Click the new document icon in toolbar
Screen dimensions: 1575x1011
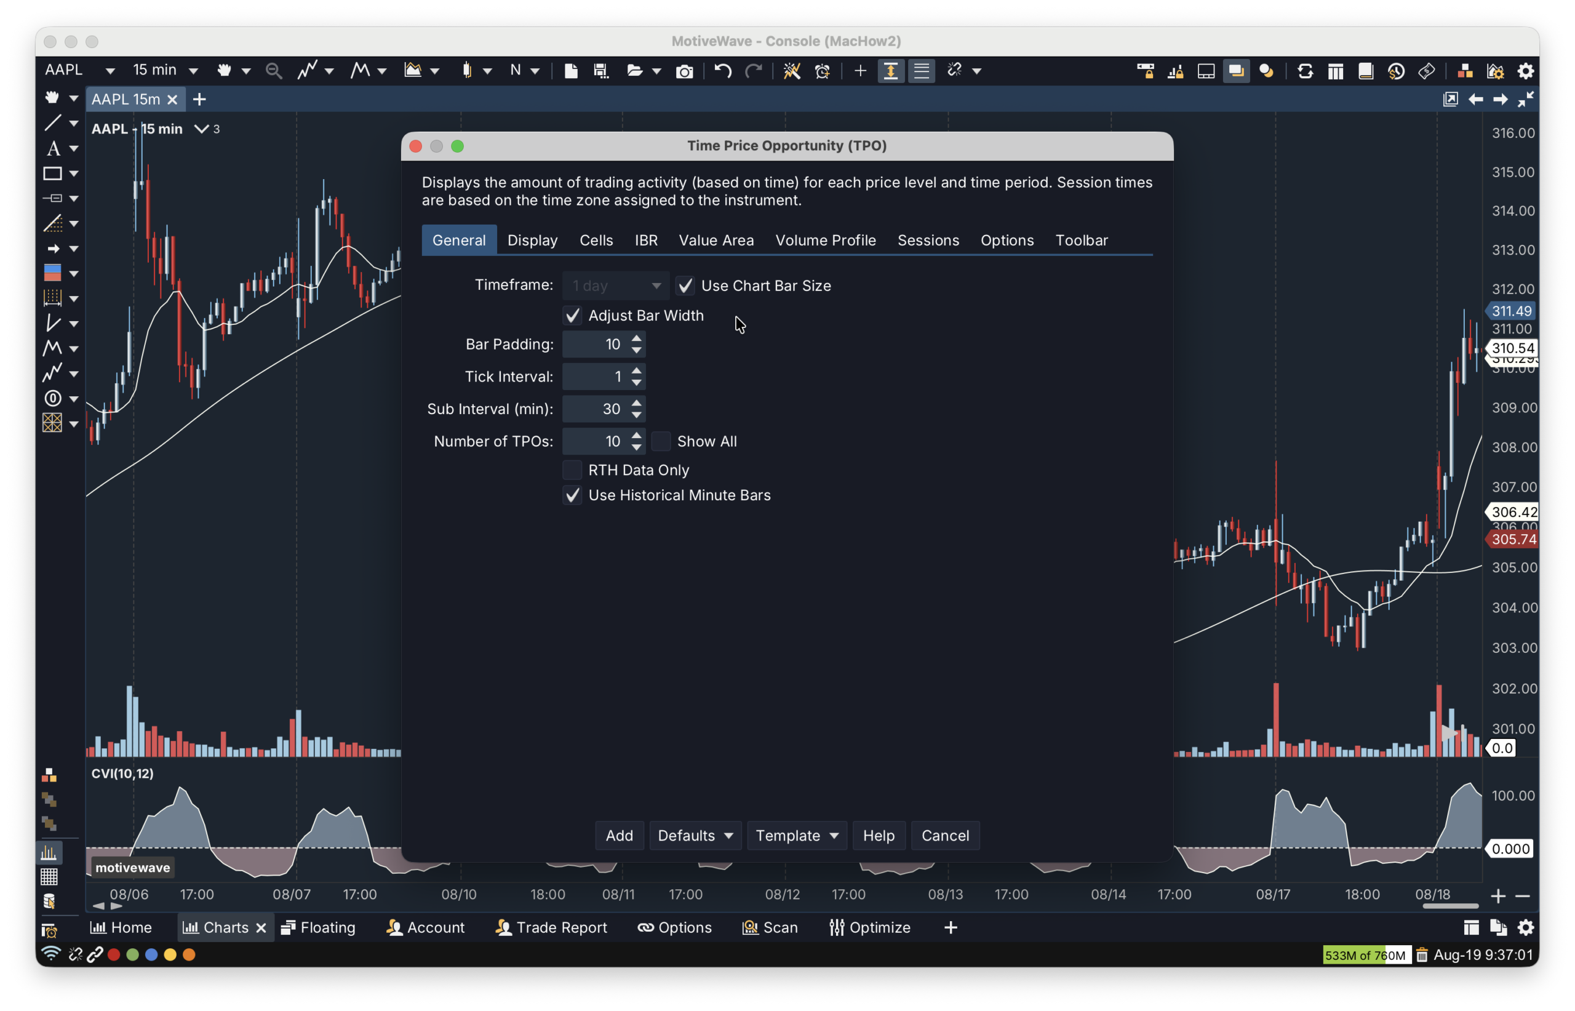coord(570,71)
